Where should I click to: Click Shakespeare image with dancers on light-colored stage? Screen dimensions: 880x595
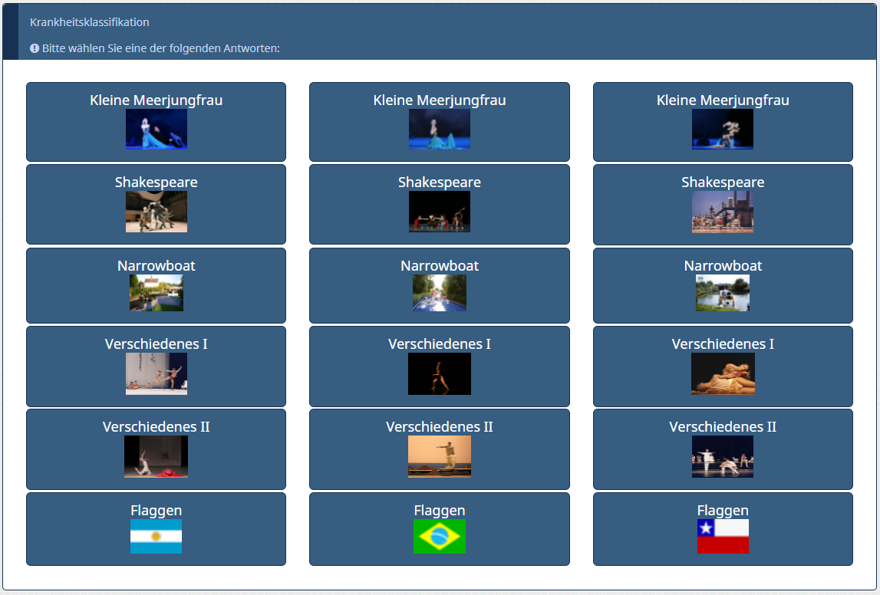tap(156, 212)
